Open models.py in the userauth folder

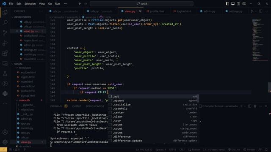pos(27,128)
